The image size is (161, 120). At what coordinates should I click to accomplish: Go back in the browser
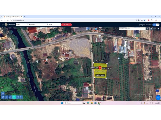coord(2,20)
